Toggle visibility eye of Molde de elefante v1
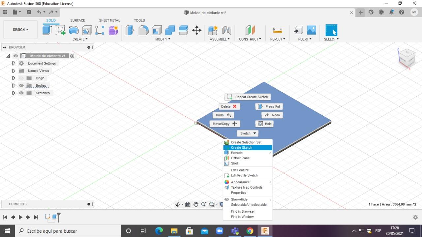This screenshot has width=422, height=237. 15,56
